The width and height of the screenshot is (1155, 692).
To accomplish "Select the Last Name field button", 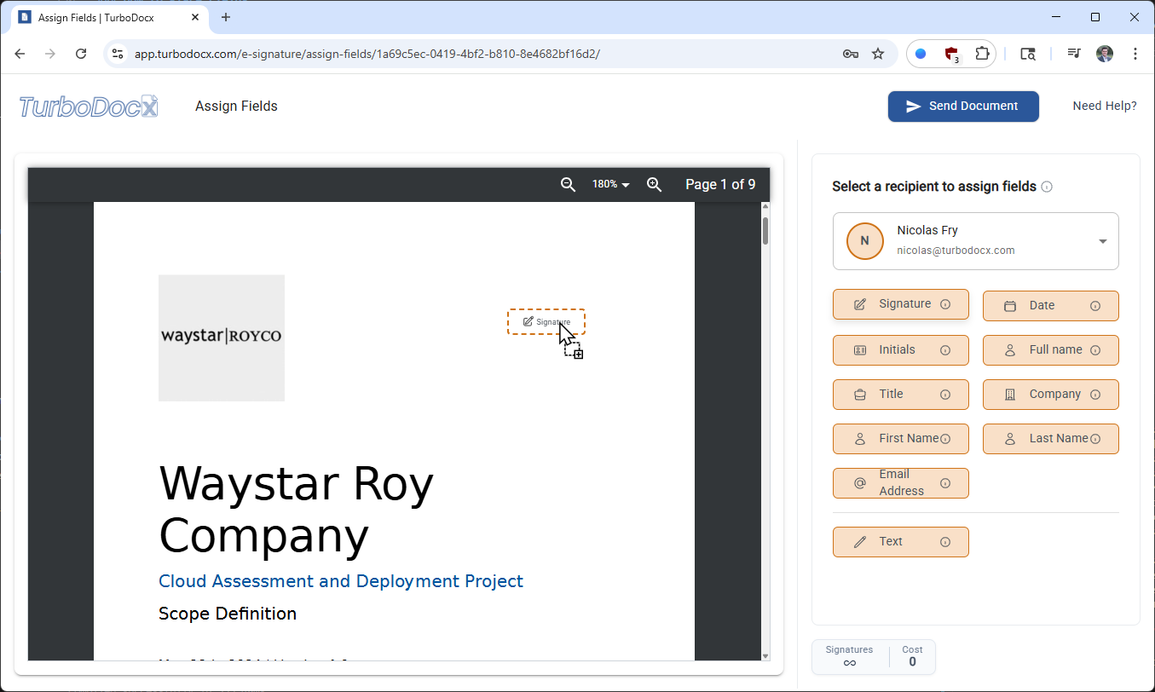I will click(x=1051, y=439).
